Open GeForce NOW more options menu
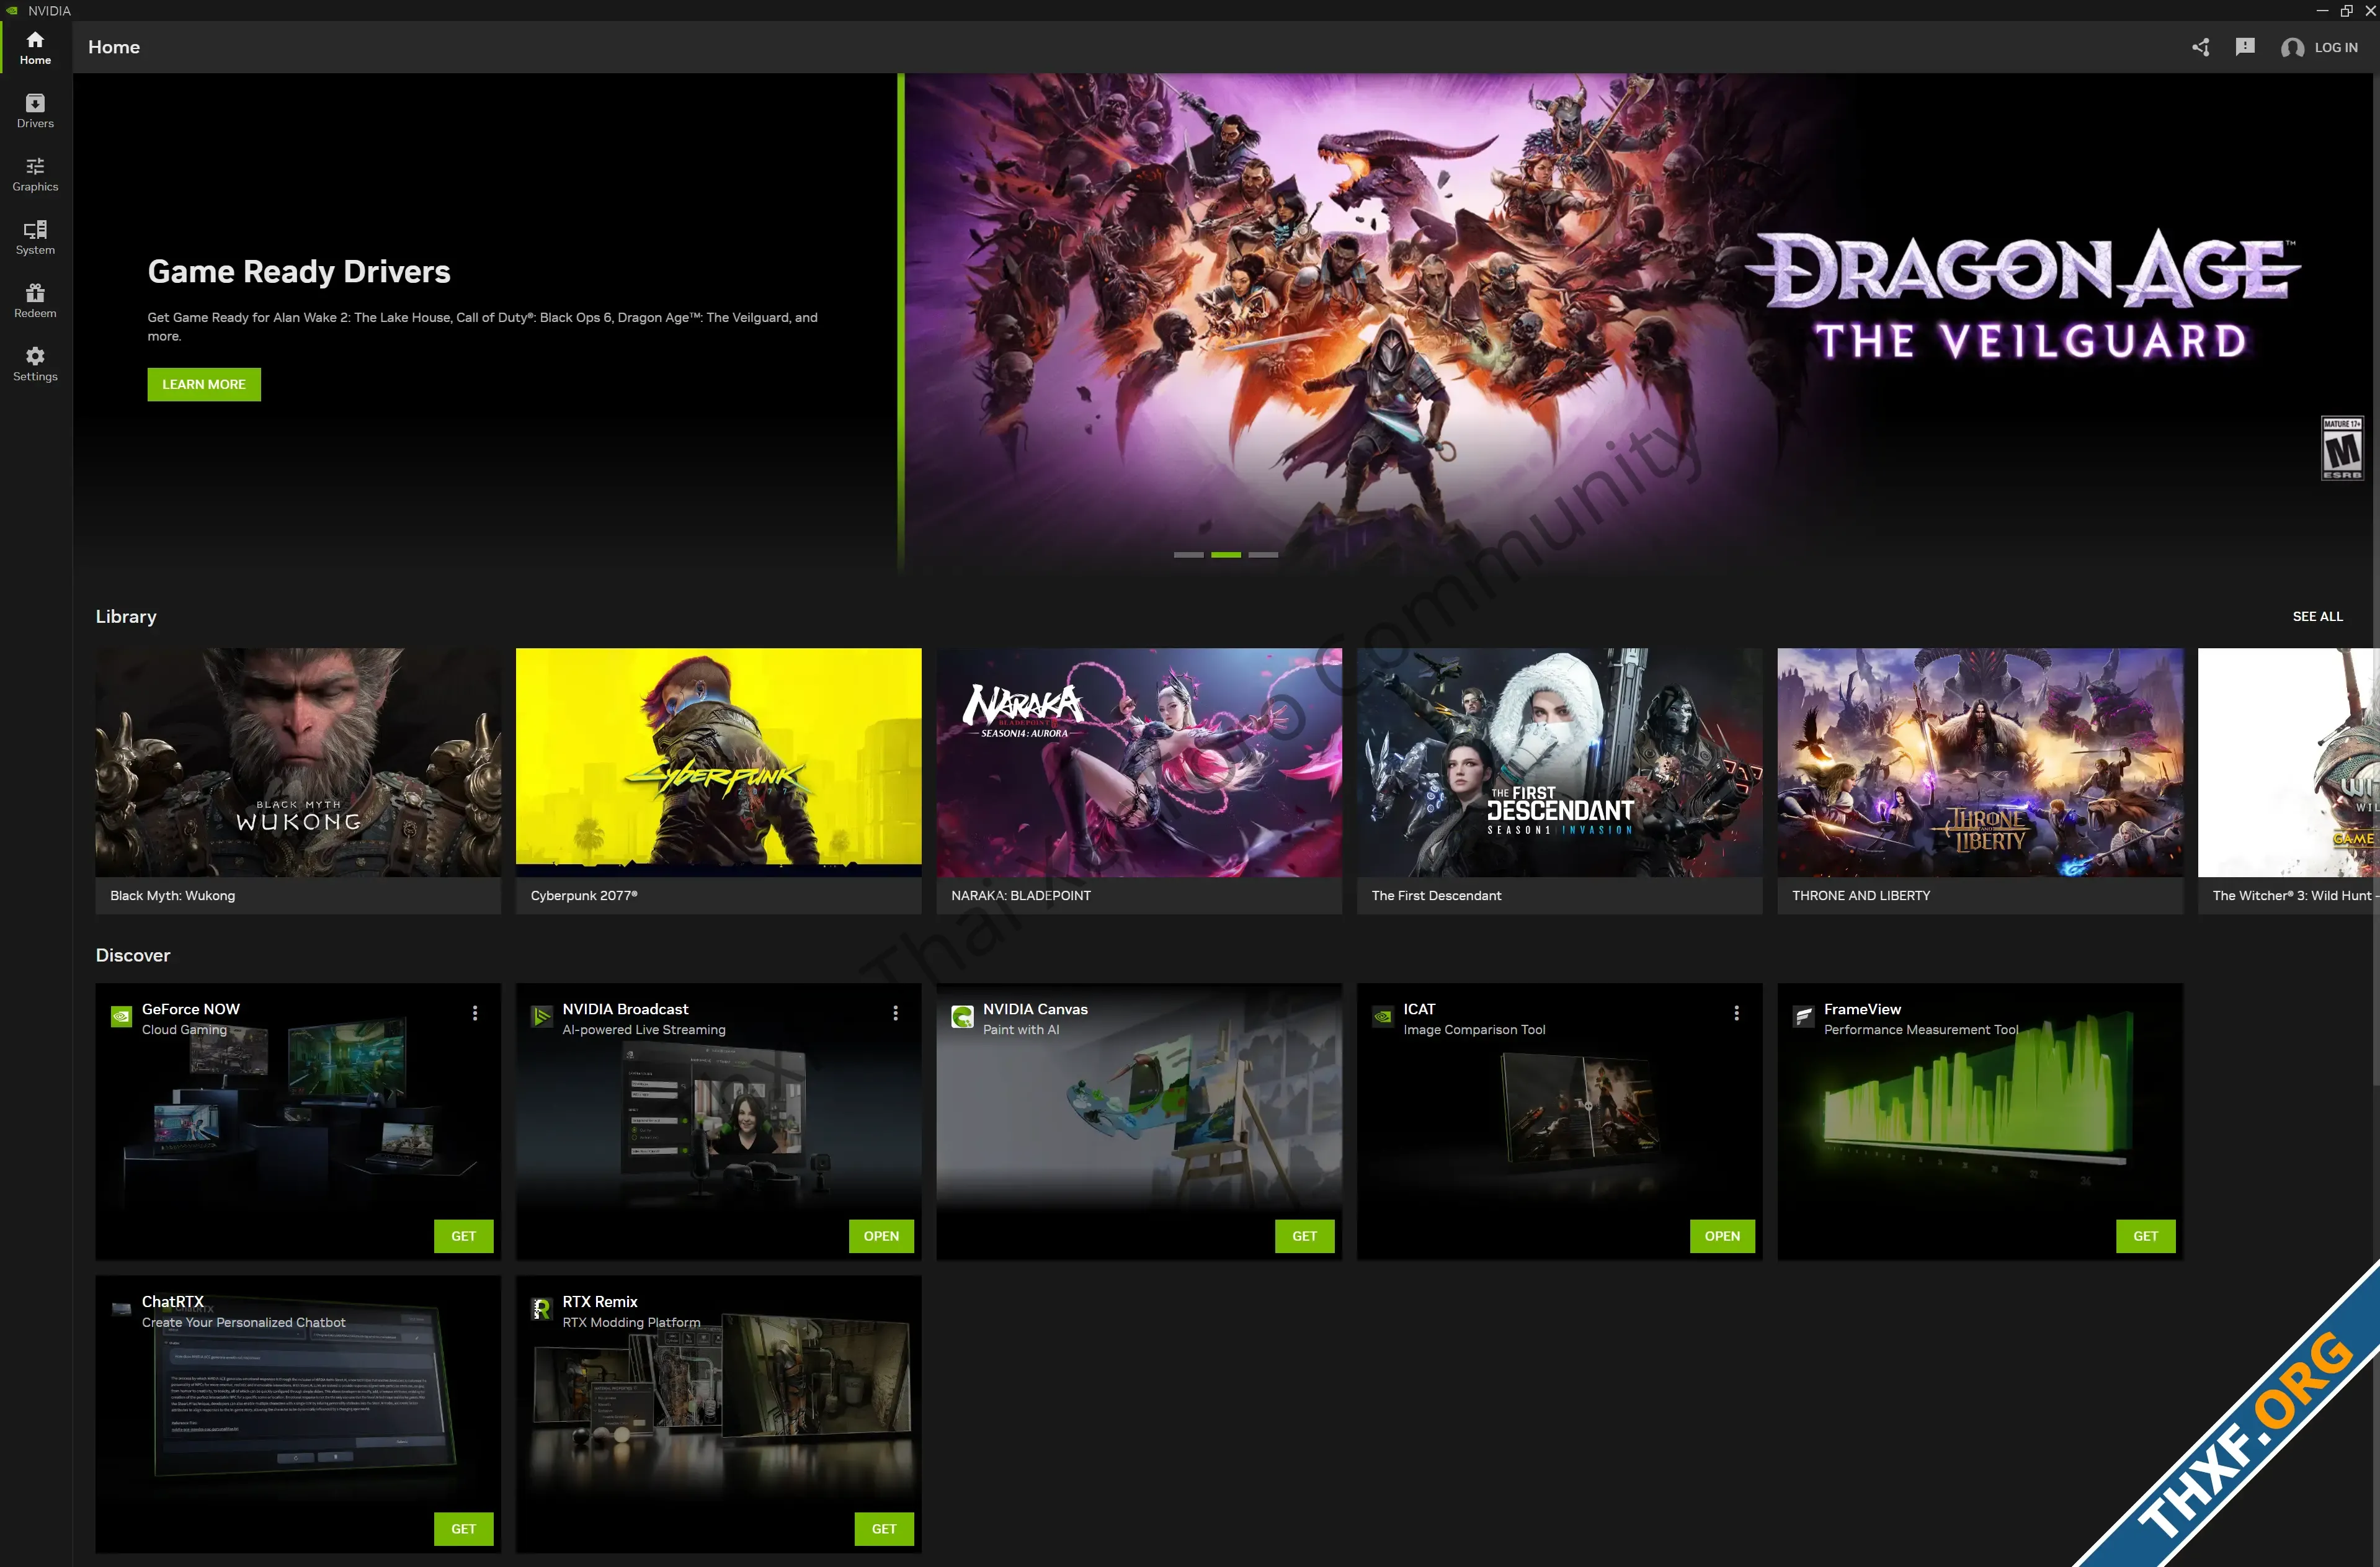The height and width of the screenshot is (1567, 2380). point(475,1013)
